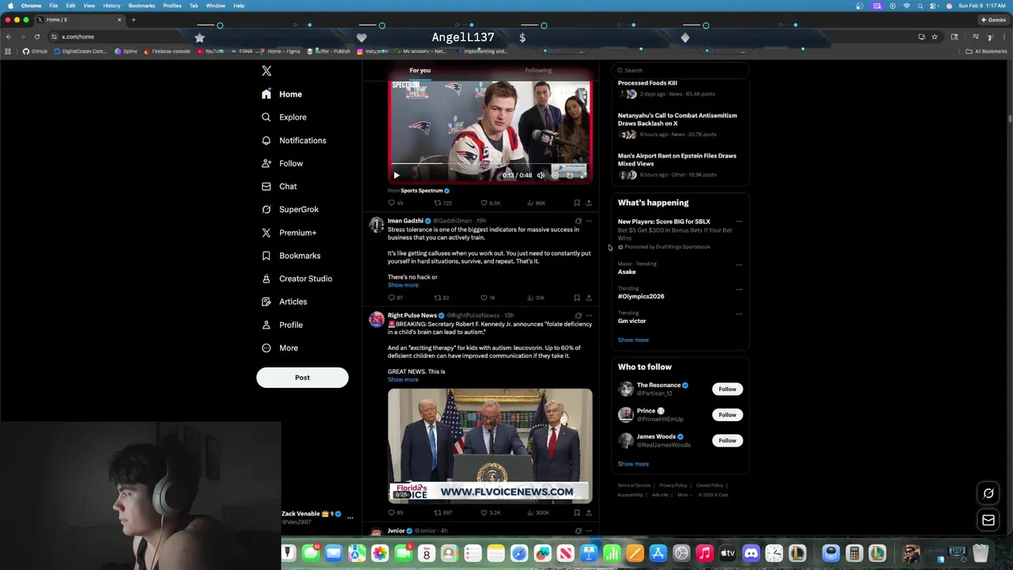Seek in the Sports Spectrum video progress bar
Viewport: 1013px width, 570px height.
[490, 165]
